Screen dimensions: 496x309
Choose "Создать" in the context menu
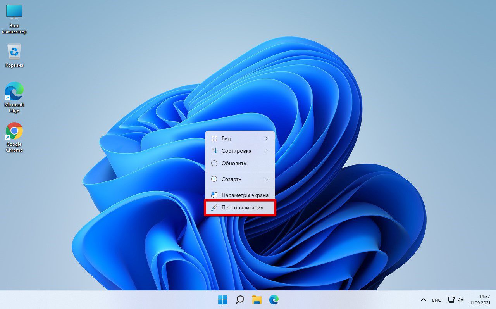240,179
